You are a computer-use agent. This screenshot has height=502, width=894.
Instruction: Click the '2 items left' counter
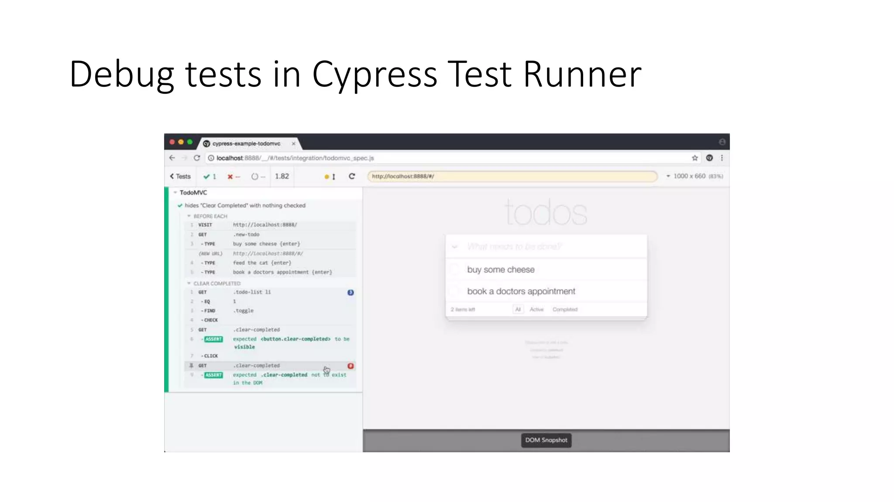pyautogui.click(x=463, y=309)
